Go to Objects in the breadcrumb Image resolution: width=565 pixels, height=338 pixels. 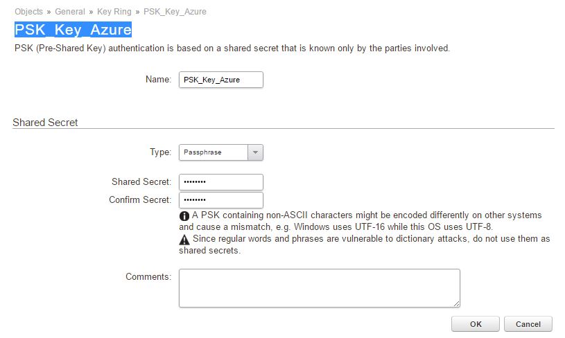28,12
